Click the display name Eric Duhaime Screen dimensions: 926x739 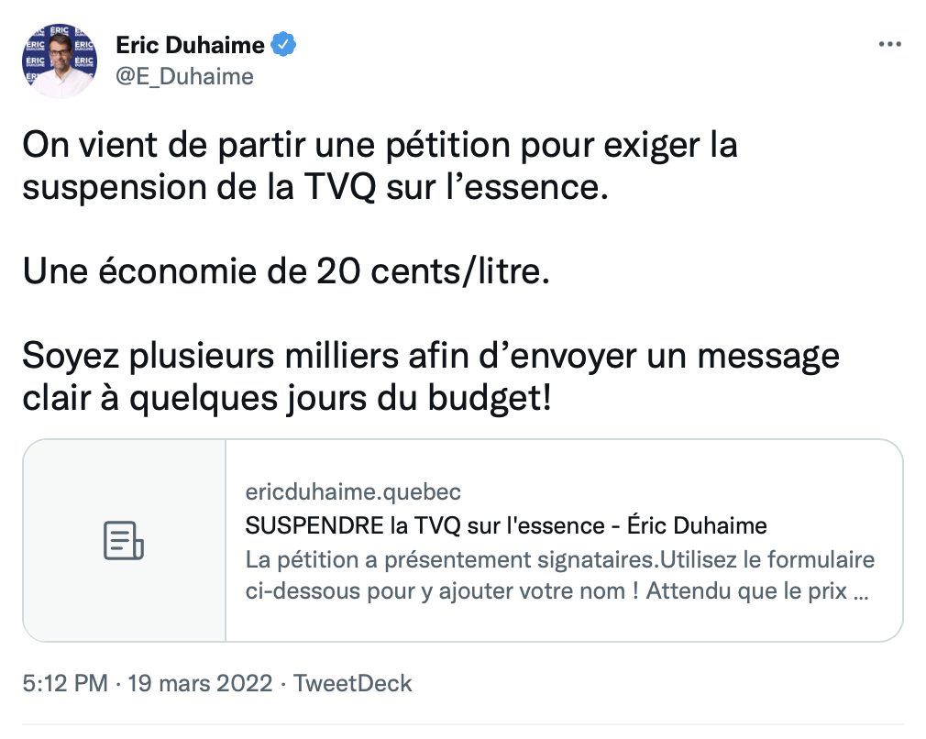point(190,45)
